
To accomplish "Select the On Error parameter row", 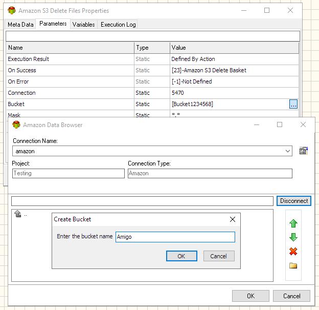I will pyautogui.click(x=152, y=81).
